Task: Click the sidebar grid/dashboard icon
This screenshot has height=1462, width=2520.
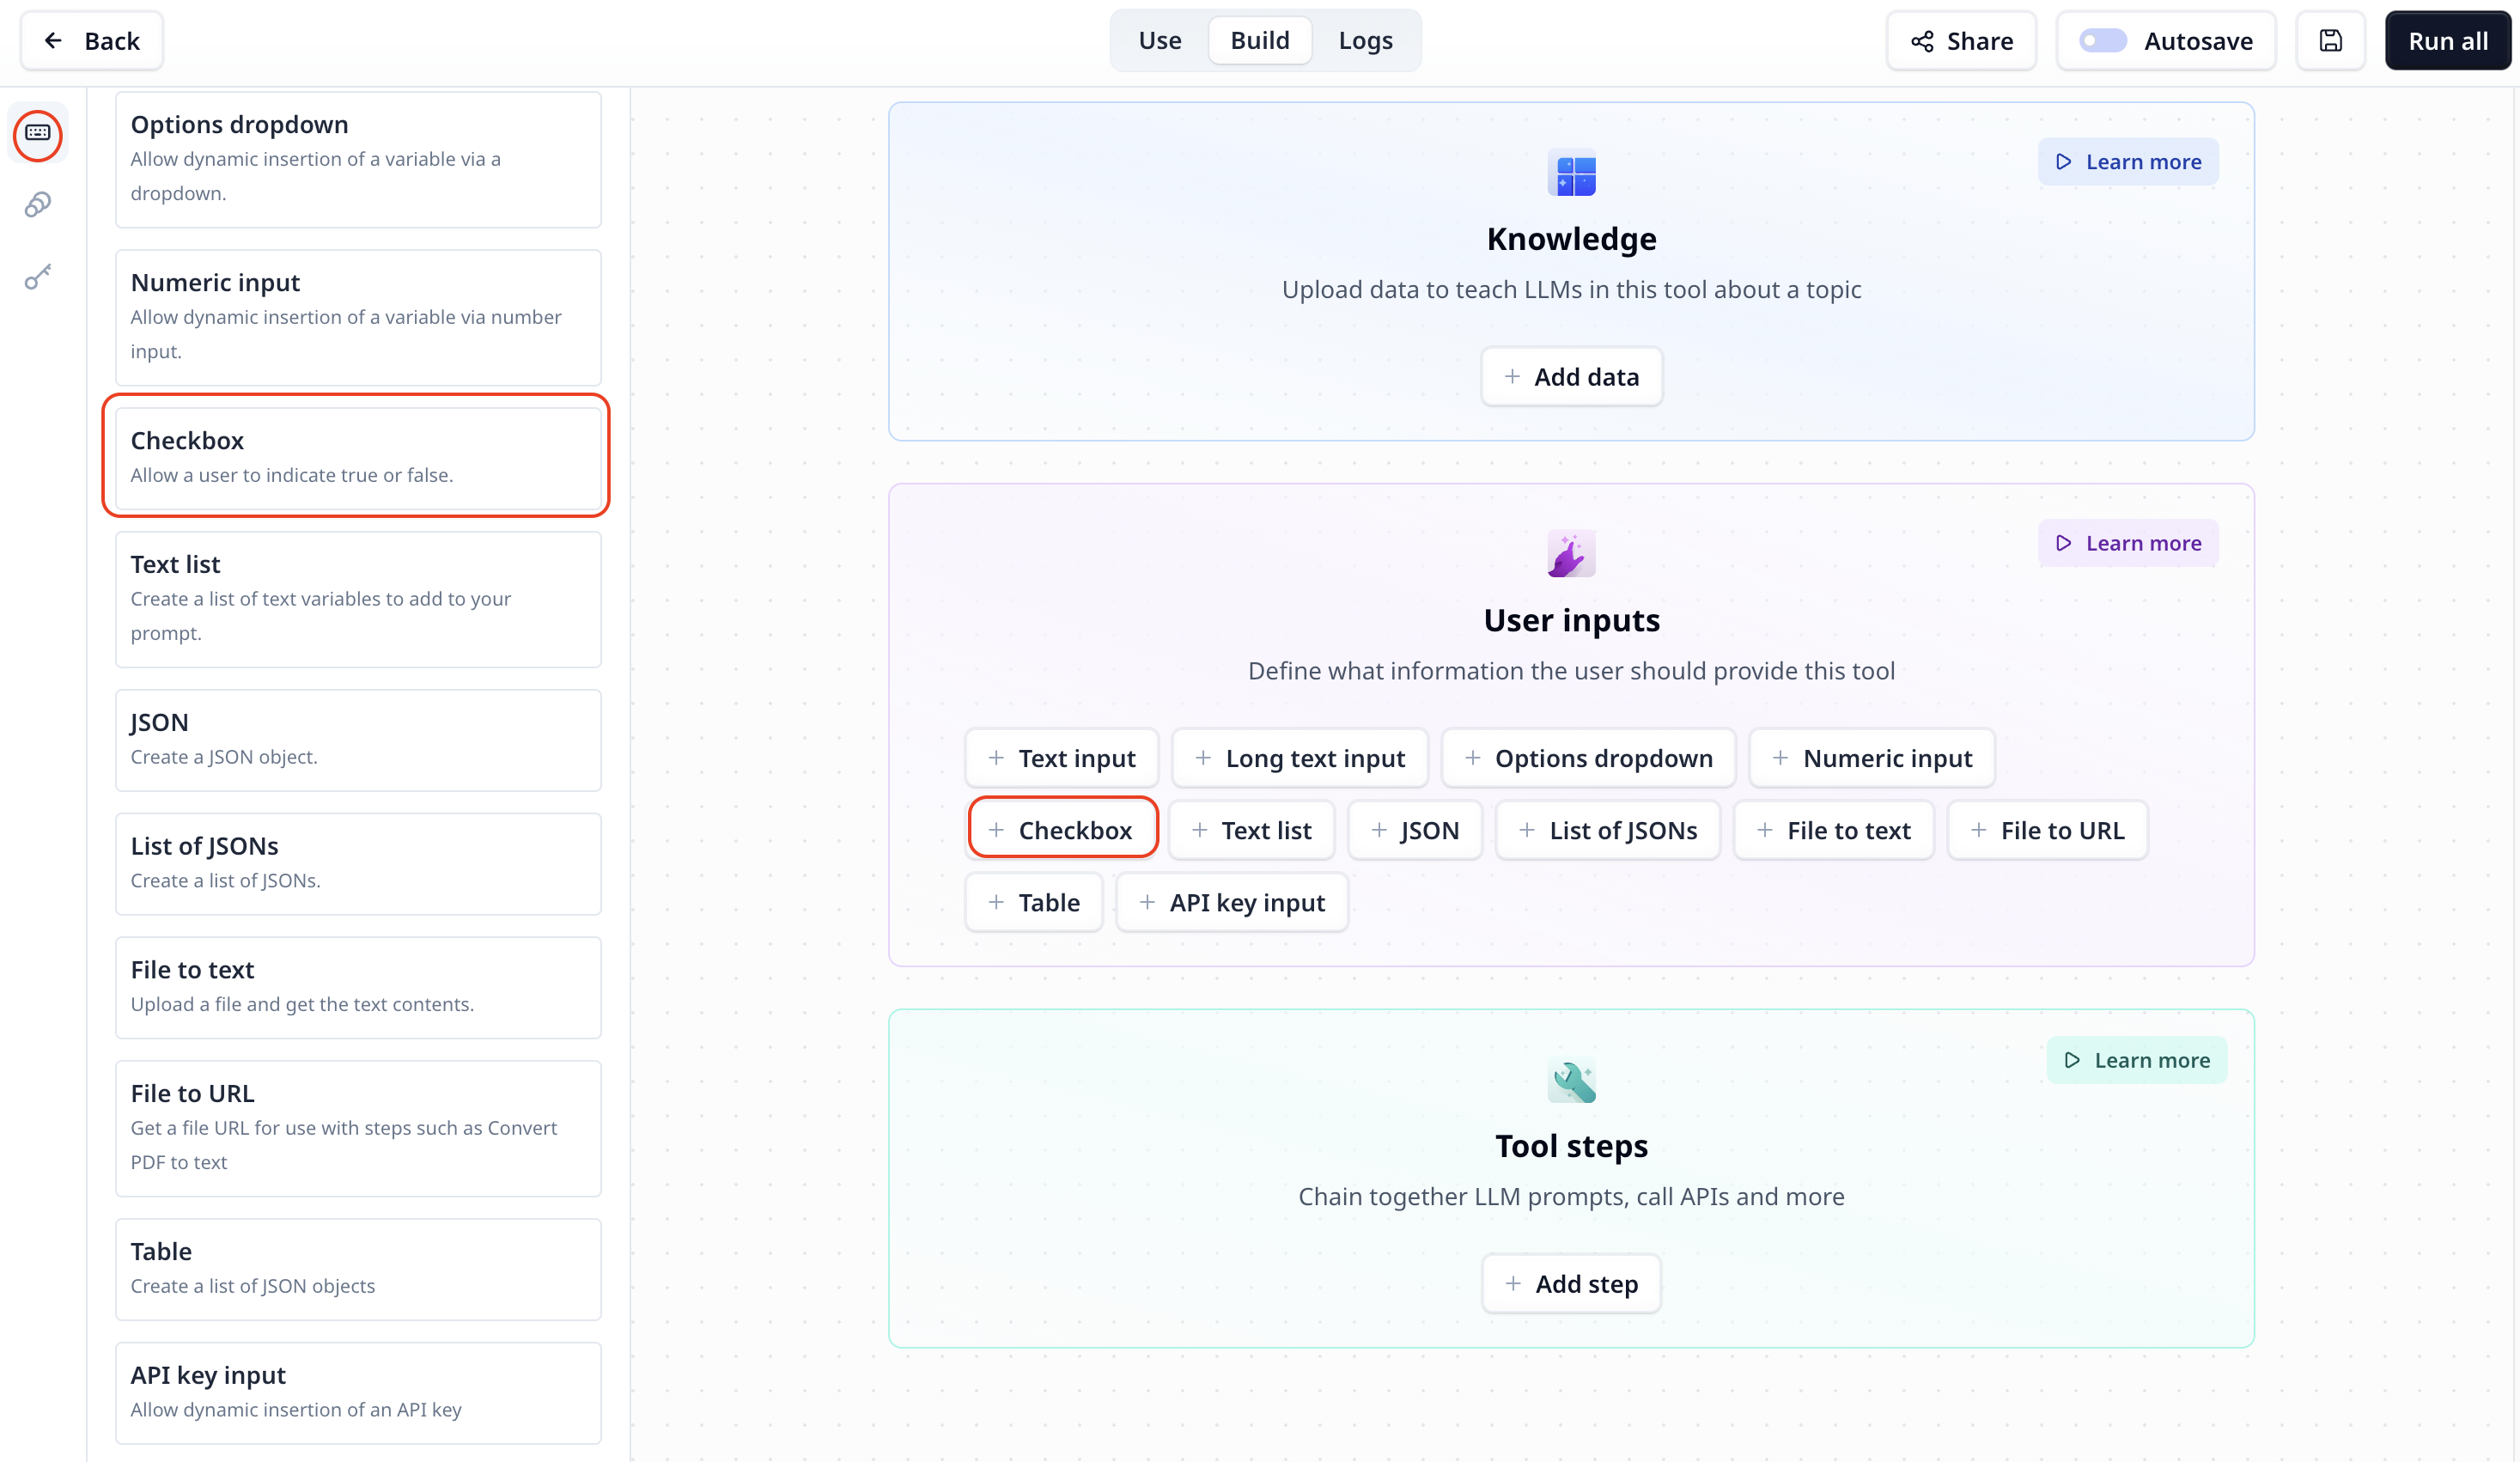Action: point(39,134)
